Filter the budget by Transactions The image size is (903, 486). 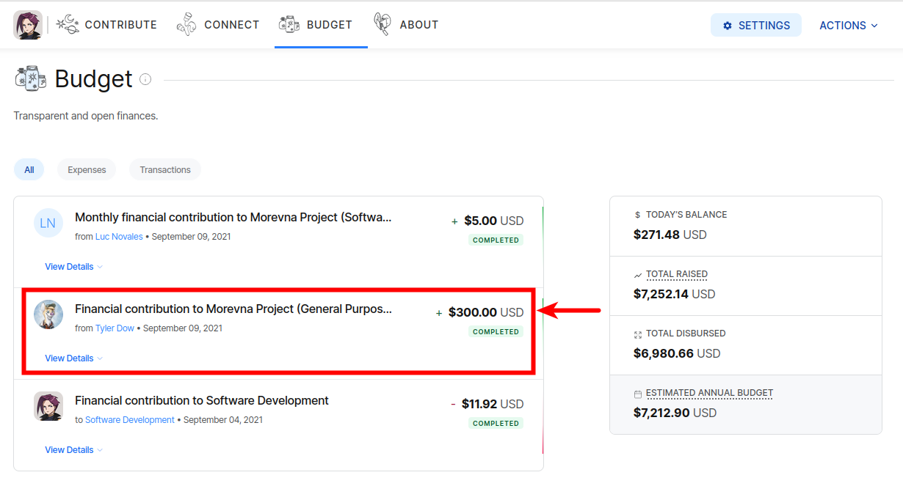click(165, 169)
